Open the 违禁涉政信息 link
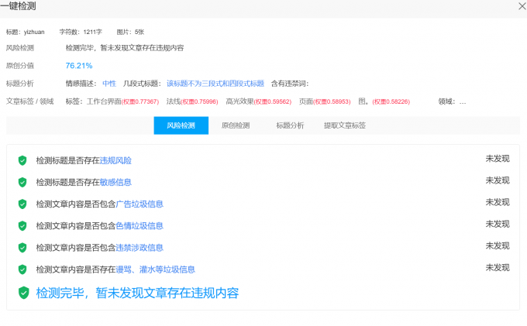Image resolution: width=527 pixels, height=326 pixels. coord(139,248)
